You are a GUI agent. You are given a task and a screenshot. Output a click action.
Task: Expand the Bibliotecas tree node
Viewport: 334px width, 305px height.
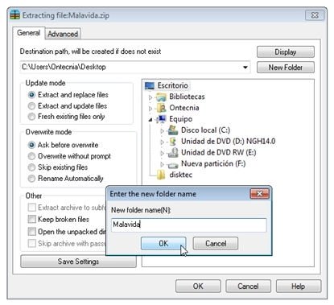tap(151, 97)
